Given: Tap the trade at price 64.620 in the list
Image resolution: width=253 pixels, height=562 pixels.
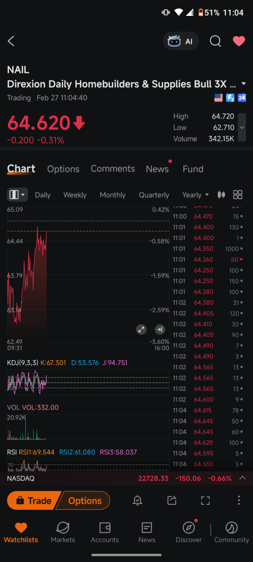Looking at the screenshot, I should (x=208, y=442).
